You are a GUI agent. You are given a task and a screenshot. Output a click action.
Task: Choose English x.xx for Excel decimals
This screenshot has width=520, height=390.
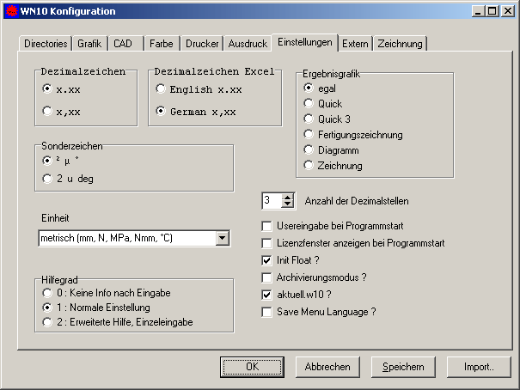pyautogui.click(x=160, y=88)
